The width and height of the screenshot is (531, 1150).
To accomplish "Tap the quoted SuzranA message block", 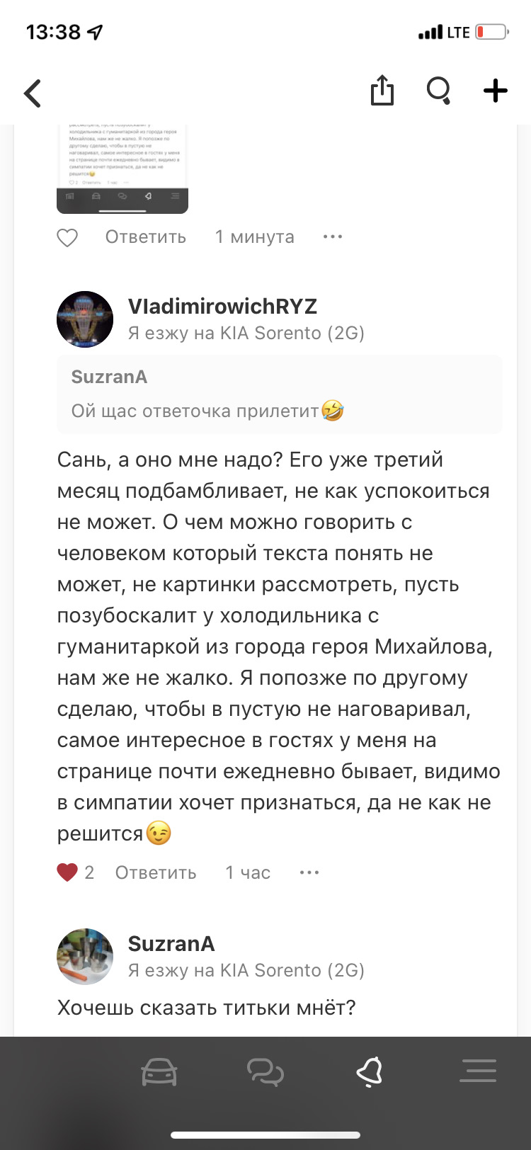I will tap(279, 394).
